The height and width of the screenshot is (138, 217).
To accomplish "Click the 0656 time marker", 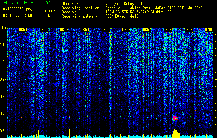I will click(x=126, y=30).
